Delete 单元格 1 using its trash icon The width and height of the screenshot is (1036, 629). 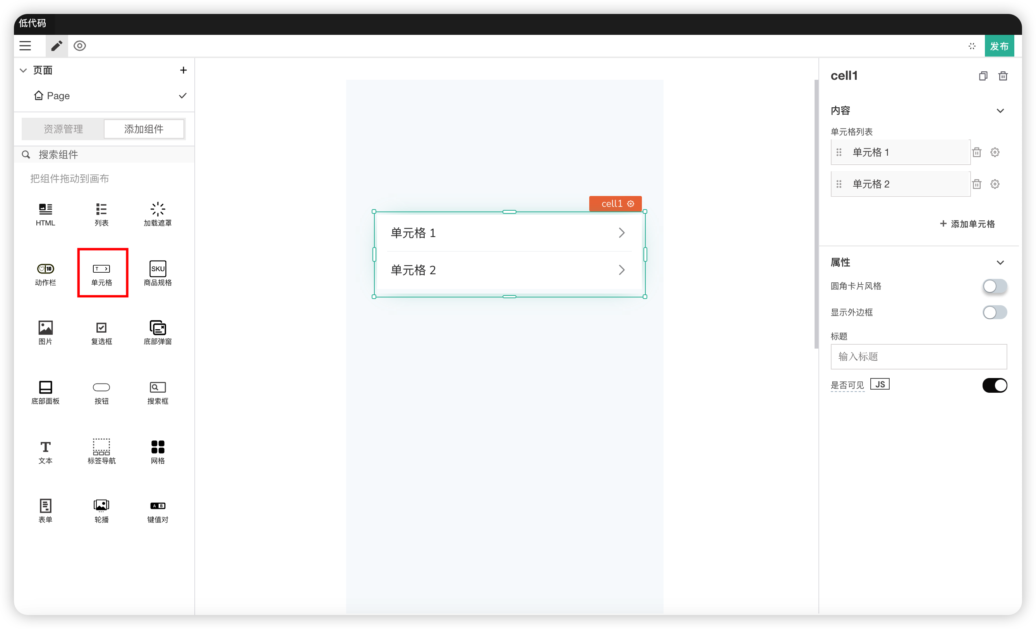pyautogui.click(x=977, y=152)
